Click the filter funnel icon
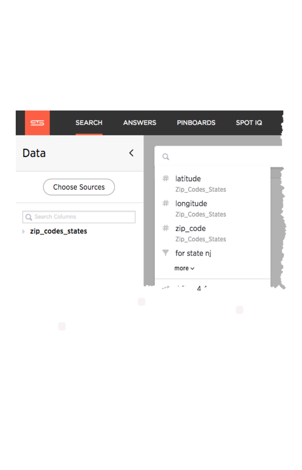The height and width of the screenshot is (470, 302). pos(166,253)
